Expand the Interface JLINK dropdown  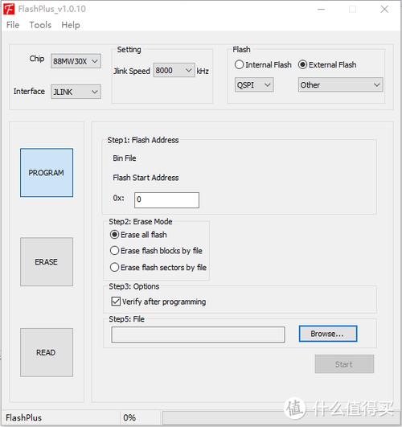tap(76, 92)
